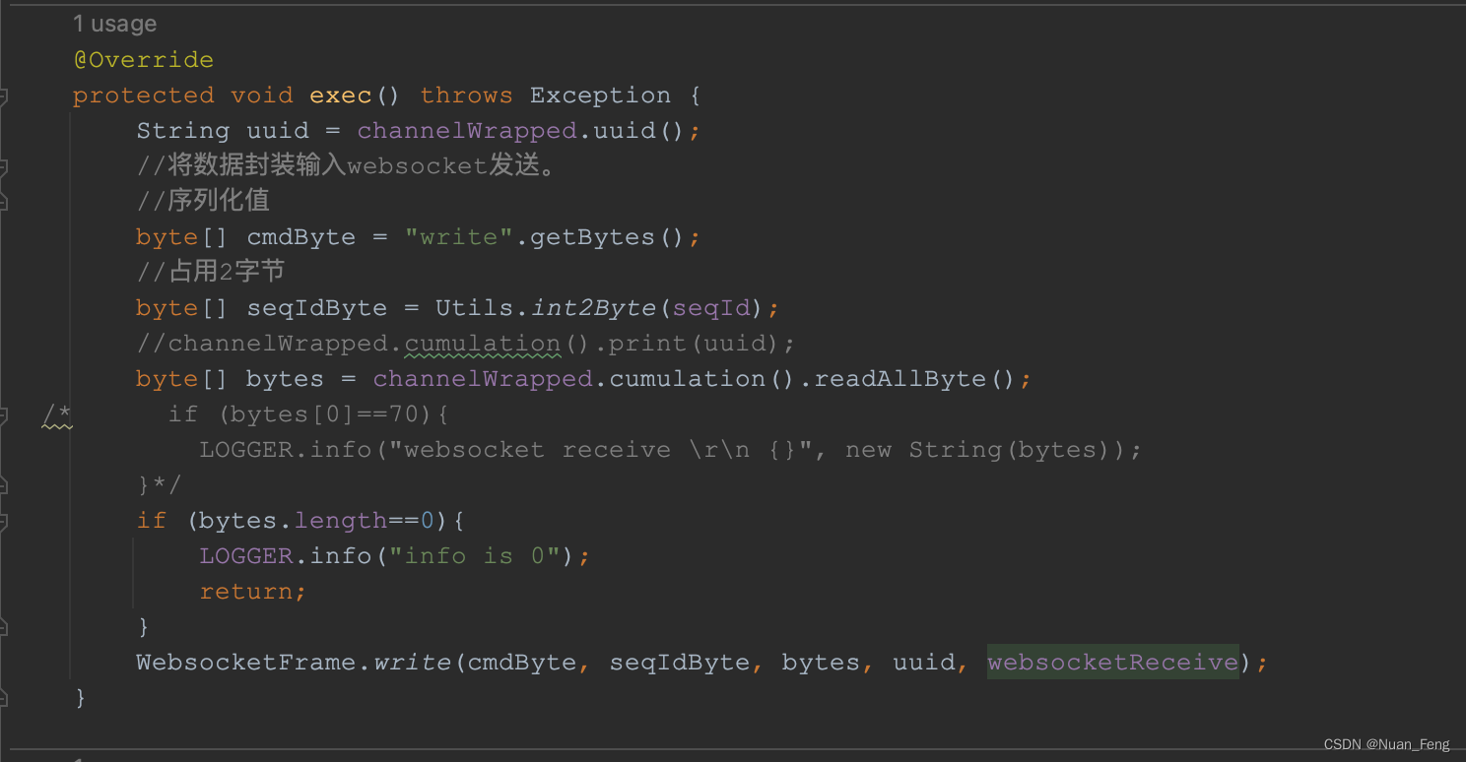1466x762 pixels.
Task: Click the Utils class reference
Action: point(475,308)
